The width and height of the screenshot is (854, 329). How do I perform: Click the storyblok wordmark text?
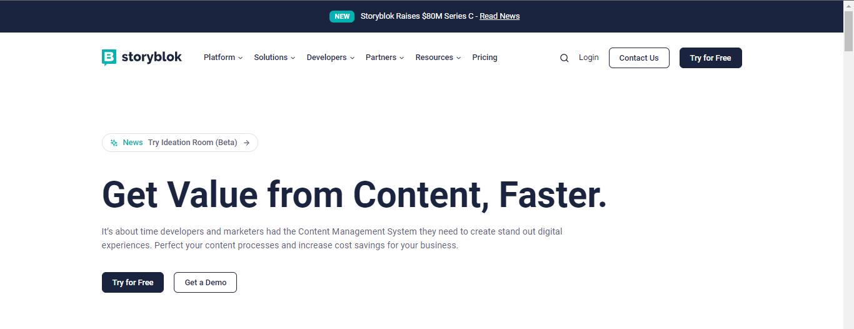click(x=151, y=58)
